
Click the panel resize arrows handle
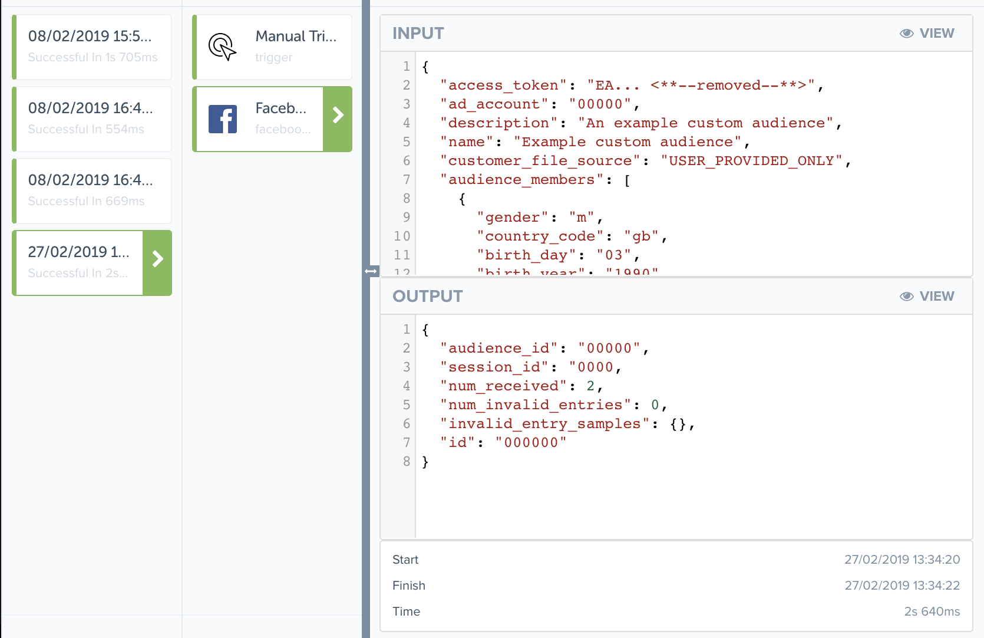click(x=371, y=271)
